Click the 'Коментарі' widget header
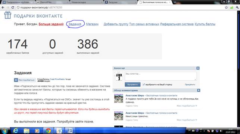 click(156, 68)
